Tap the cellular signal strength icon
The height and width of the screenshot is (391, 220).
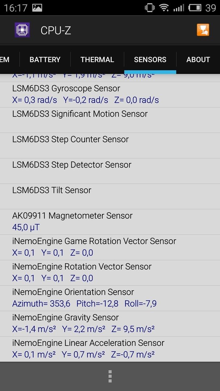(179, 8)
